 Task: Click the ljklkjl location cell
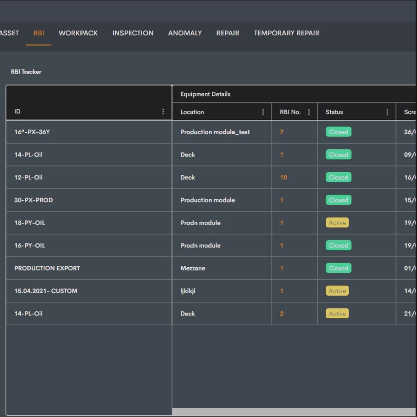pyautogui.click(x=188, y=291)
